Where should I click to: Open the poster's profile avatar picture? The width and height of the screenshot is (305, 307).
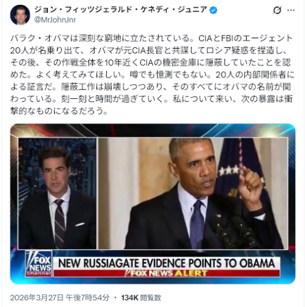point(20,15)
